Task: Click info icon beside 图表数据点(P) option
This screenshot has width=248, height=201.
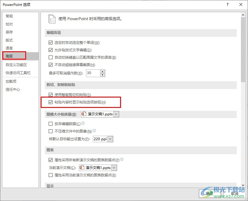Action: tap(122, 159)
